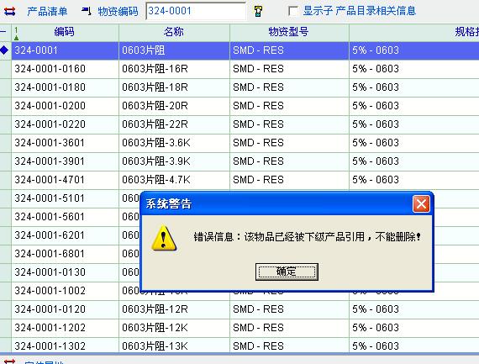Click the arrow icon before 物资编码

(x=87, y=11)
